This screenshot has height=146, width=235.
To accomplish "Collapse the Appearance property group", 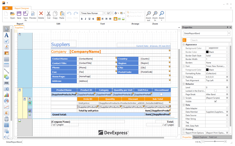I will pyautogui.click(x=184, y=44).
